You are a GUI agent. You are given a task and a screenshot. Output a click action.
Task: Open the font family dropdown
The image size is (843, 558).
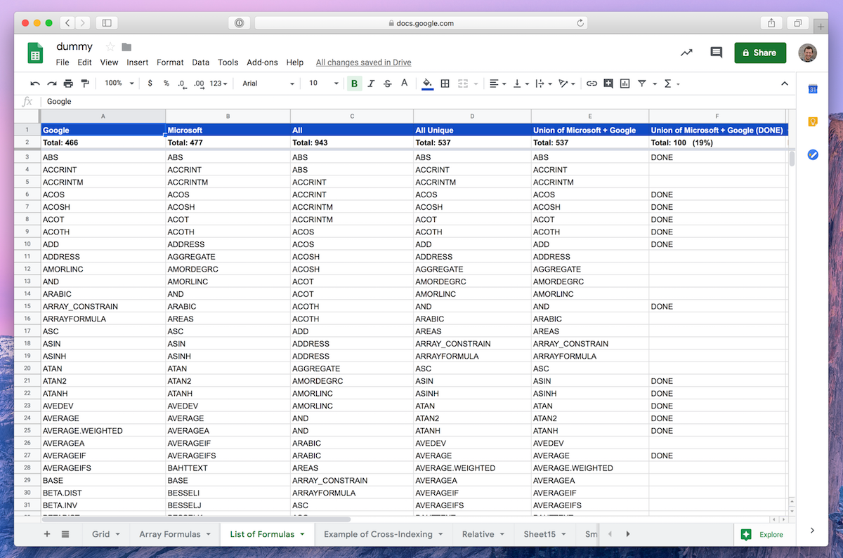(267, 83)
